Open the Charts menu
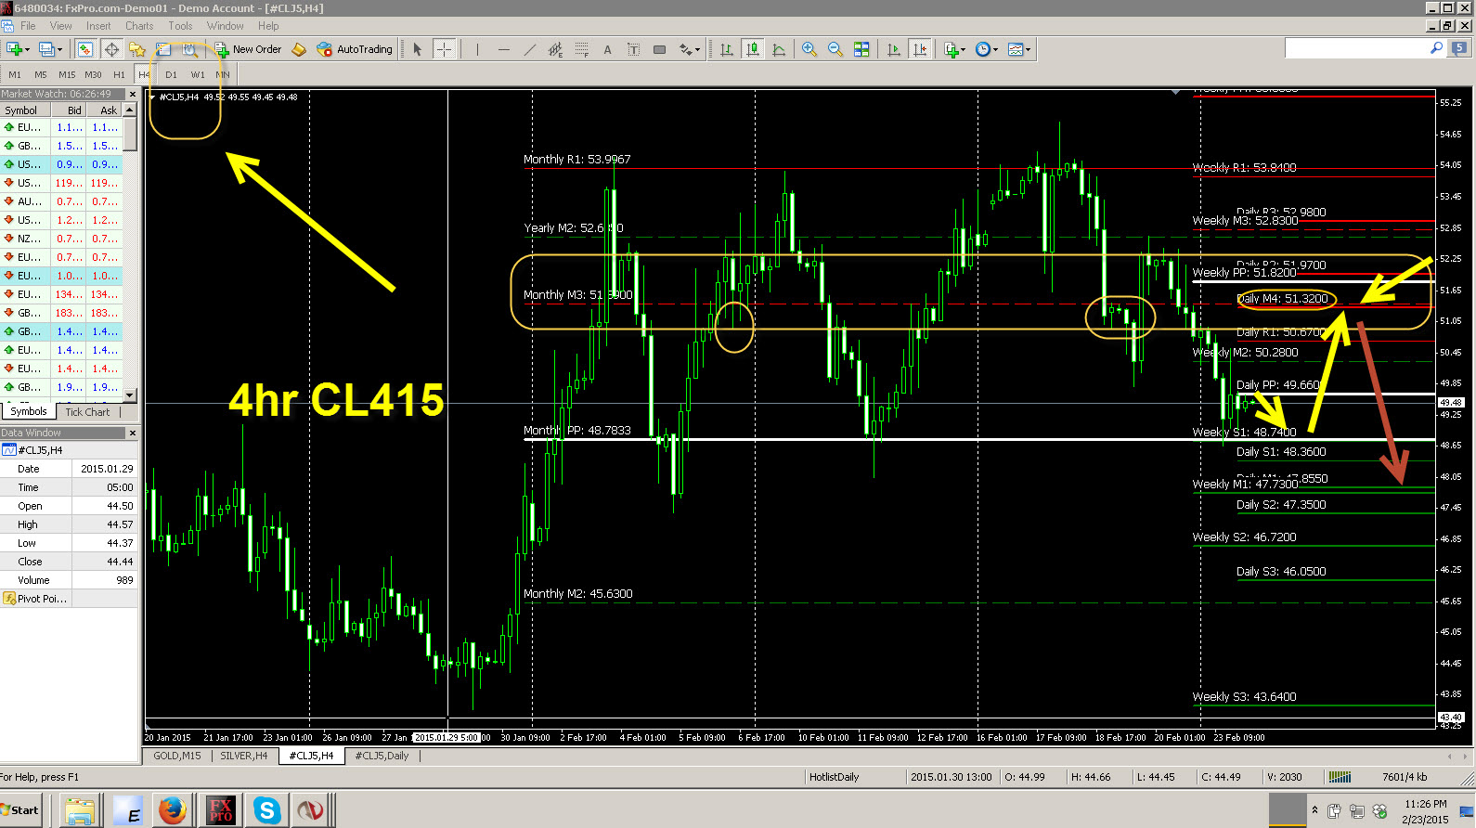 (139, 26)
